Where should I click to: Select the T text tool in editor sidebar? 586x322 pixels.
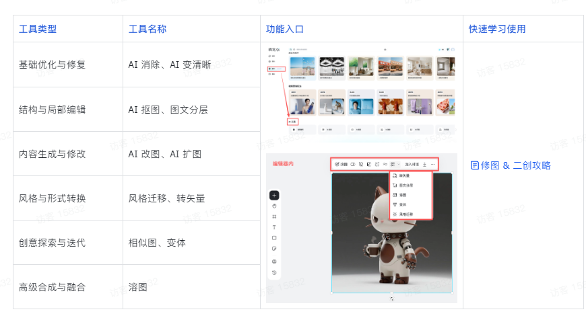point(274,227)
